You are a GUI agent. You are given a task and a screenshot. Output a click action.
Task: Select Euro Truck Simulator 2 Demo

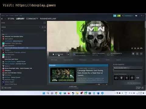13,73
